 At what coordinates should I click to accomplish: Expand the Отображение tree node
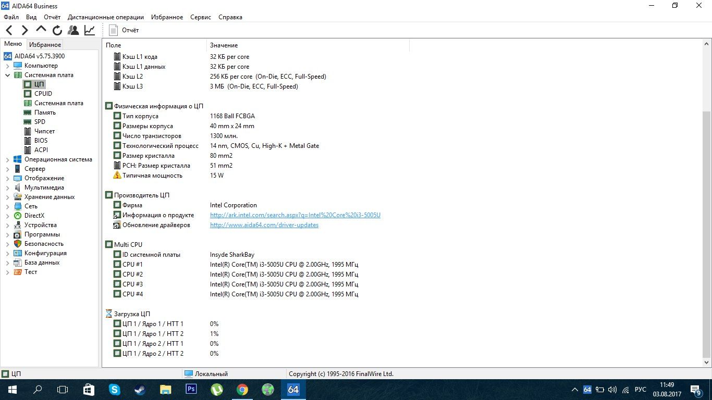tap(7, 178)
